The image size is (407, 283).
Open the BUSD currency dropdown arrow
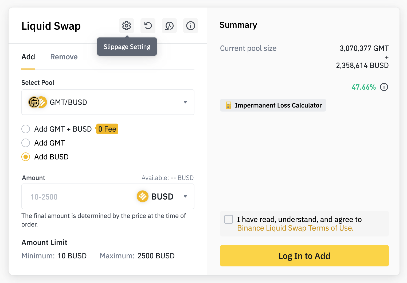pyautogui.click(x=185, y=196)
